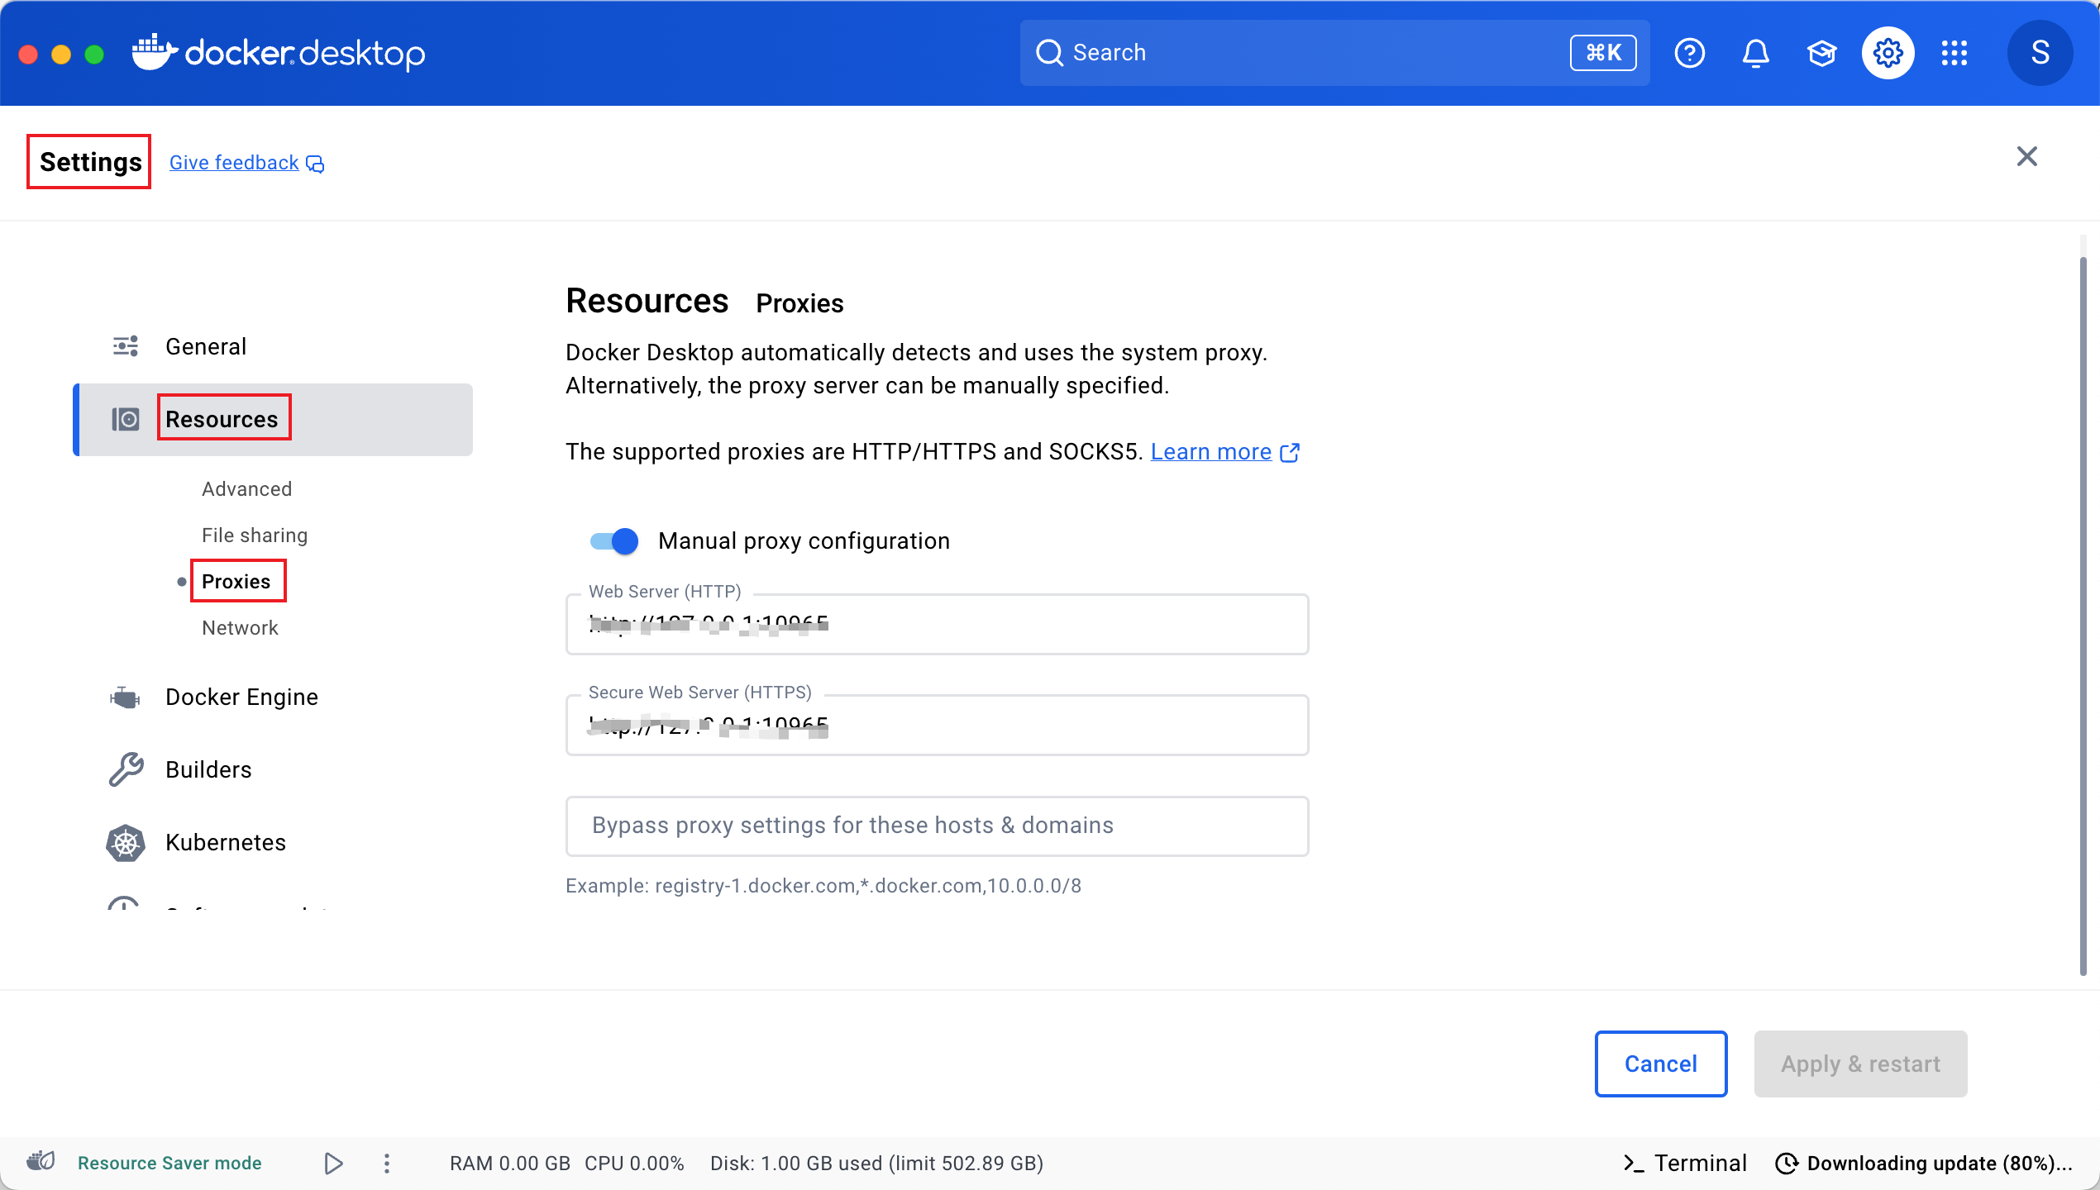The height and width of the screenshot is (1190, 2100).
Task: Click RAM 0.00 GB status text
Action: [x=510, y=1163]
